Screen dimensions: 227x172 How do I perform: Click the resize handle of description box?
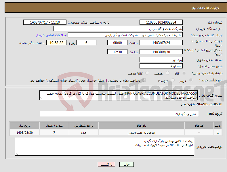[41, 98]
